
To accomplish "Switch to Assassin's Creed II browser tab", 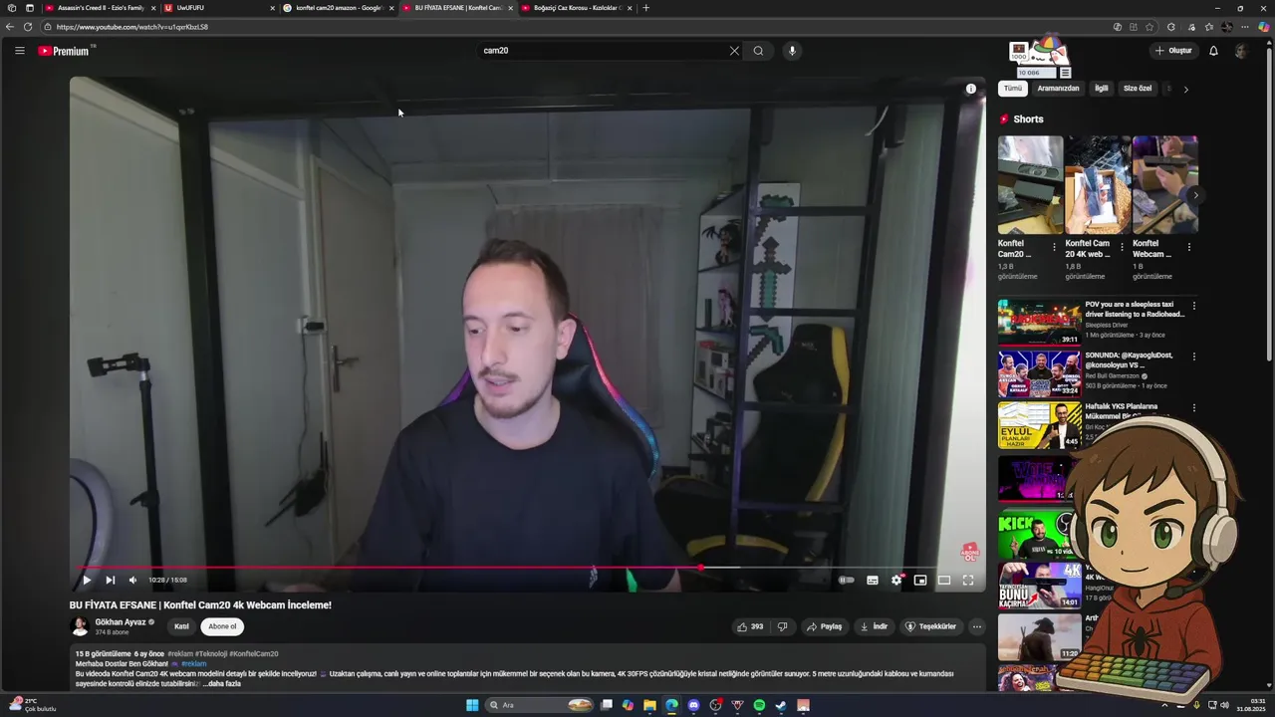I will 101,8.
